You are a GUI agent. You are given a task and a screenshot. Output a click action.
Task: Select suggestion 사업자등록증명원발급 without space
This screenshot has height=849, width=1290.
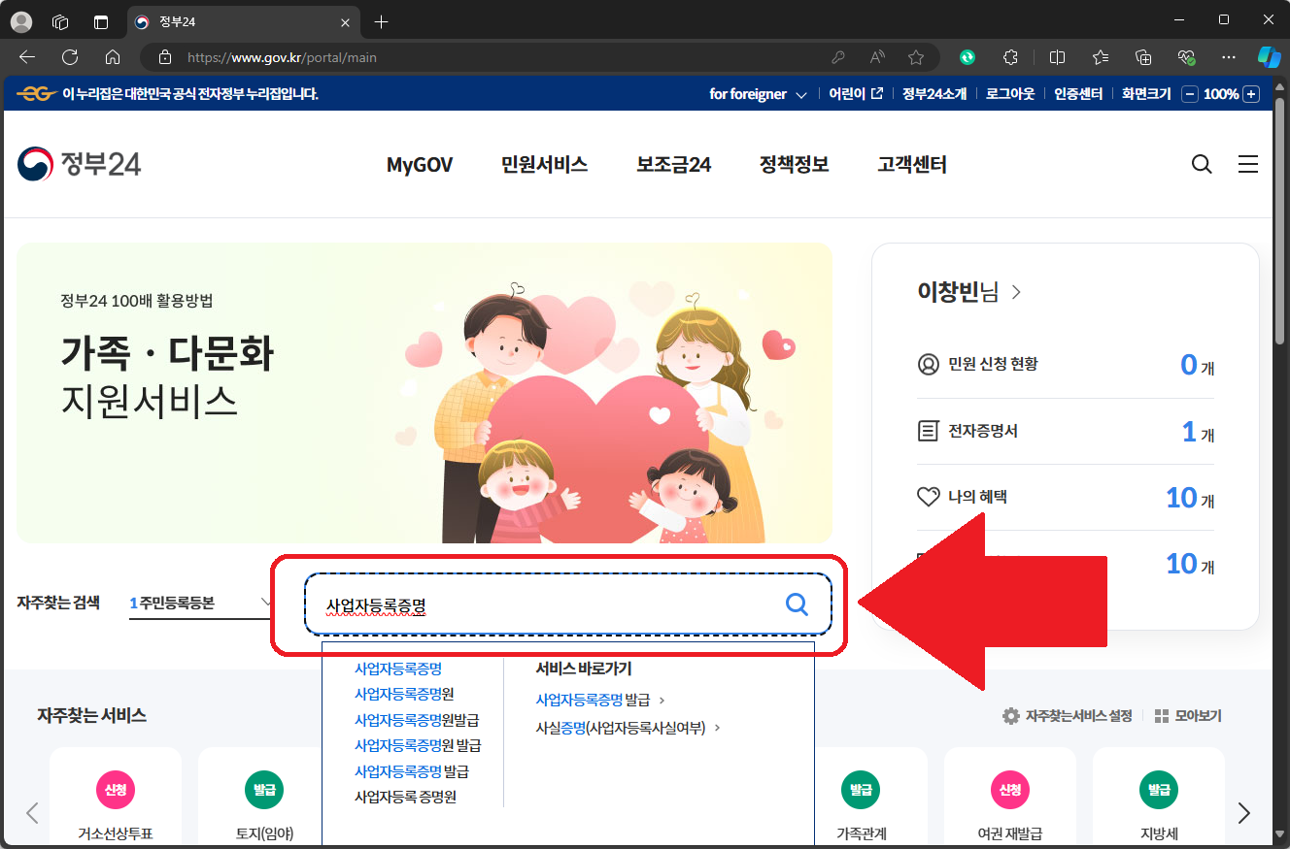click(x=417, y=720)
